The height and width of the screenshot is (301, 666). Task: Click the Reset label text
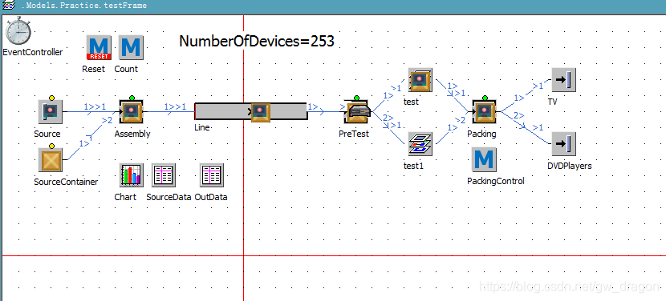pos(93,69)
